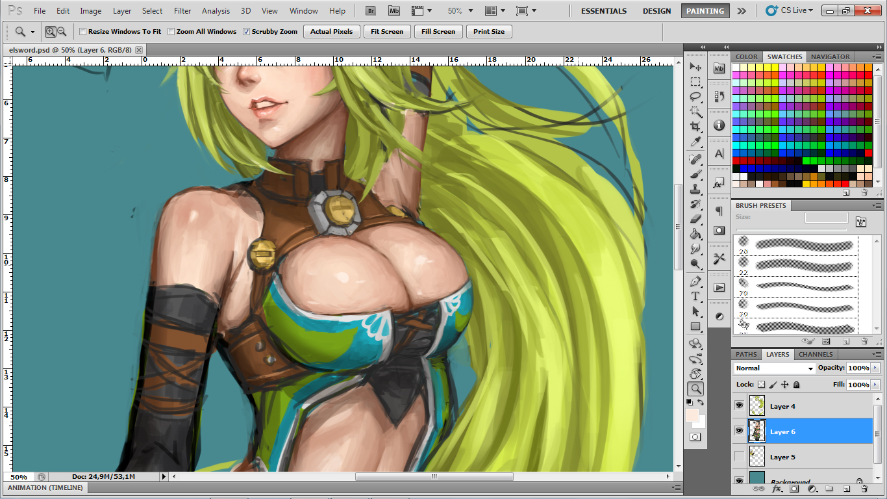Click the Fit Screen button
This screenshot has width=887, height=499.
click(387, 31)
